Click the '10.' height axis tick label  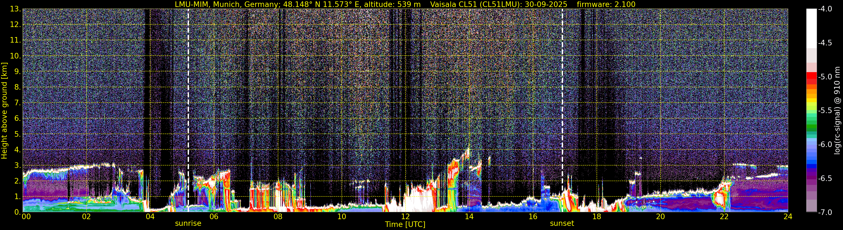[x=15, y=56]
